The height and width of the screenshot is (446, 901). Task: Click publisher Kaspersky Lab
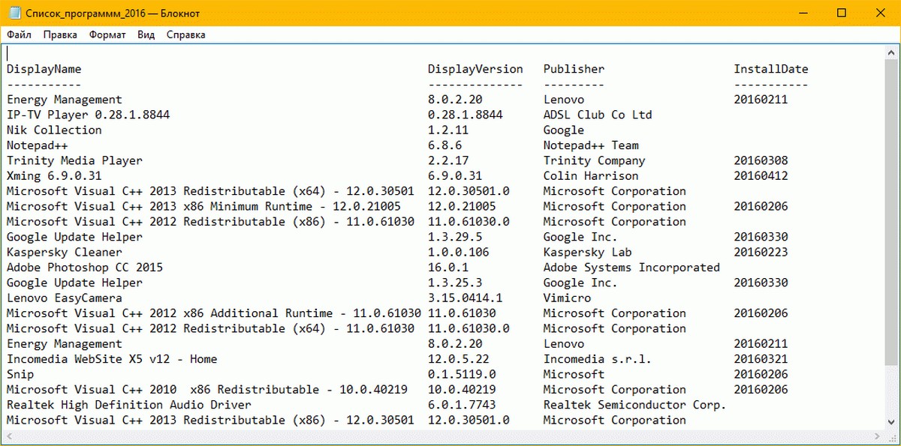(588, 252)
